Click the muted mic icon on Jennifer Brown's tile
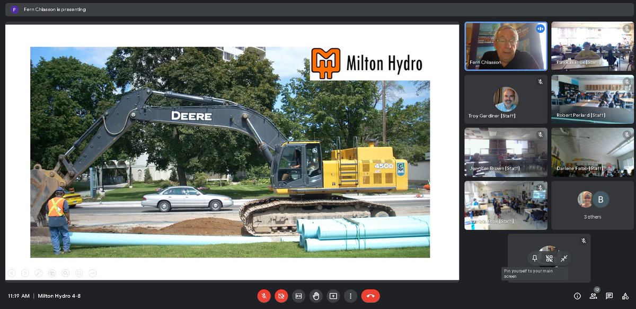This screenshot has height=309, width=636. [540, 135]
